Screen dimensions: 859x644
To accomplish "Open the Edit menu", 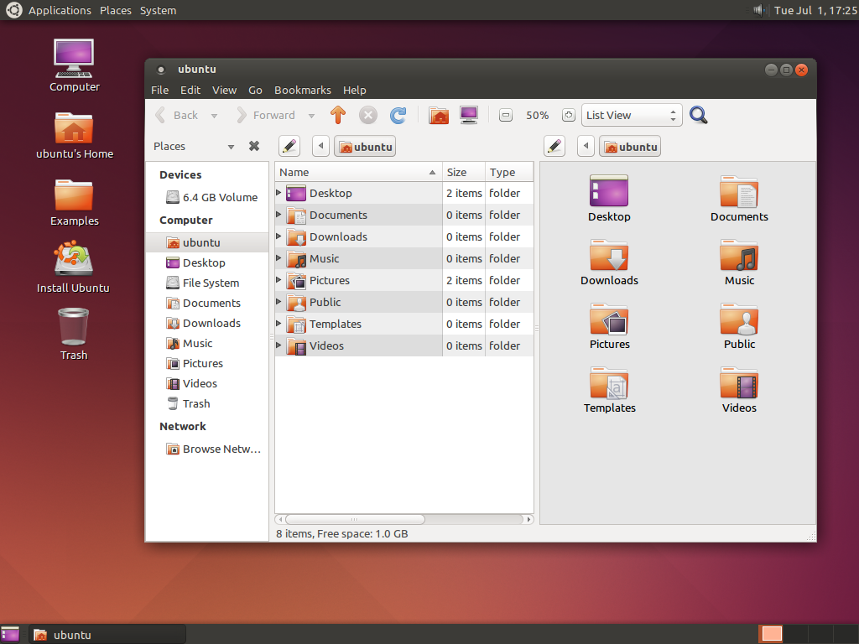I will pos(190,90).
